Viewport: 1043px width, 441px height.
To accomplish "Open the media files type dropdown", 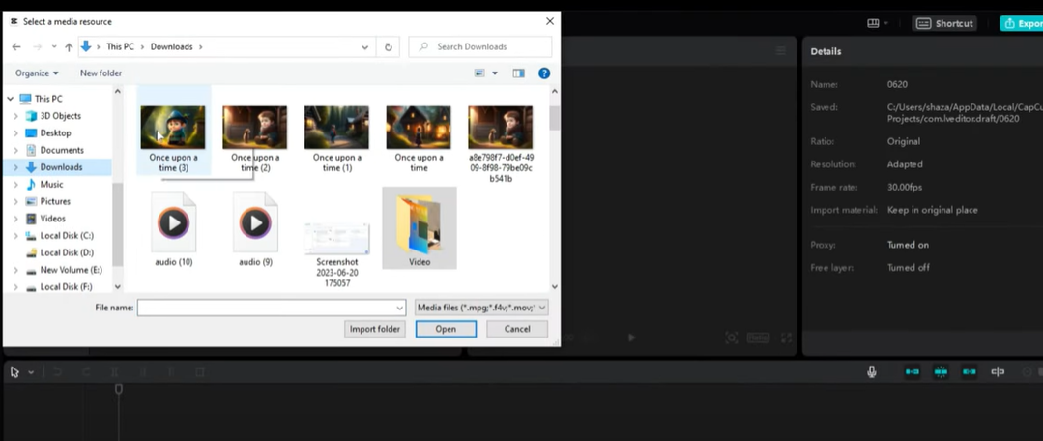I will point(481,308).
